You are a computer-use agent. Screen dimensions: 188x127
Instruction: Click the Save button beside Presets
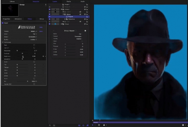click(41, 32)
